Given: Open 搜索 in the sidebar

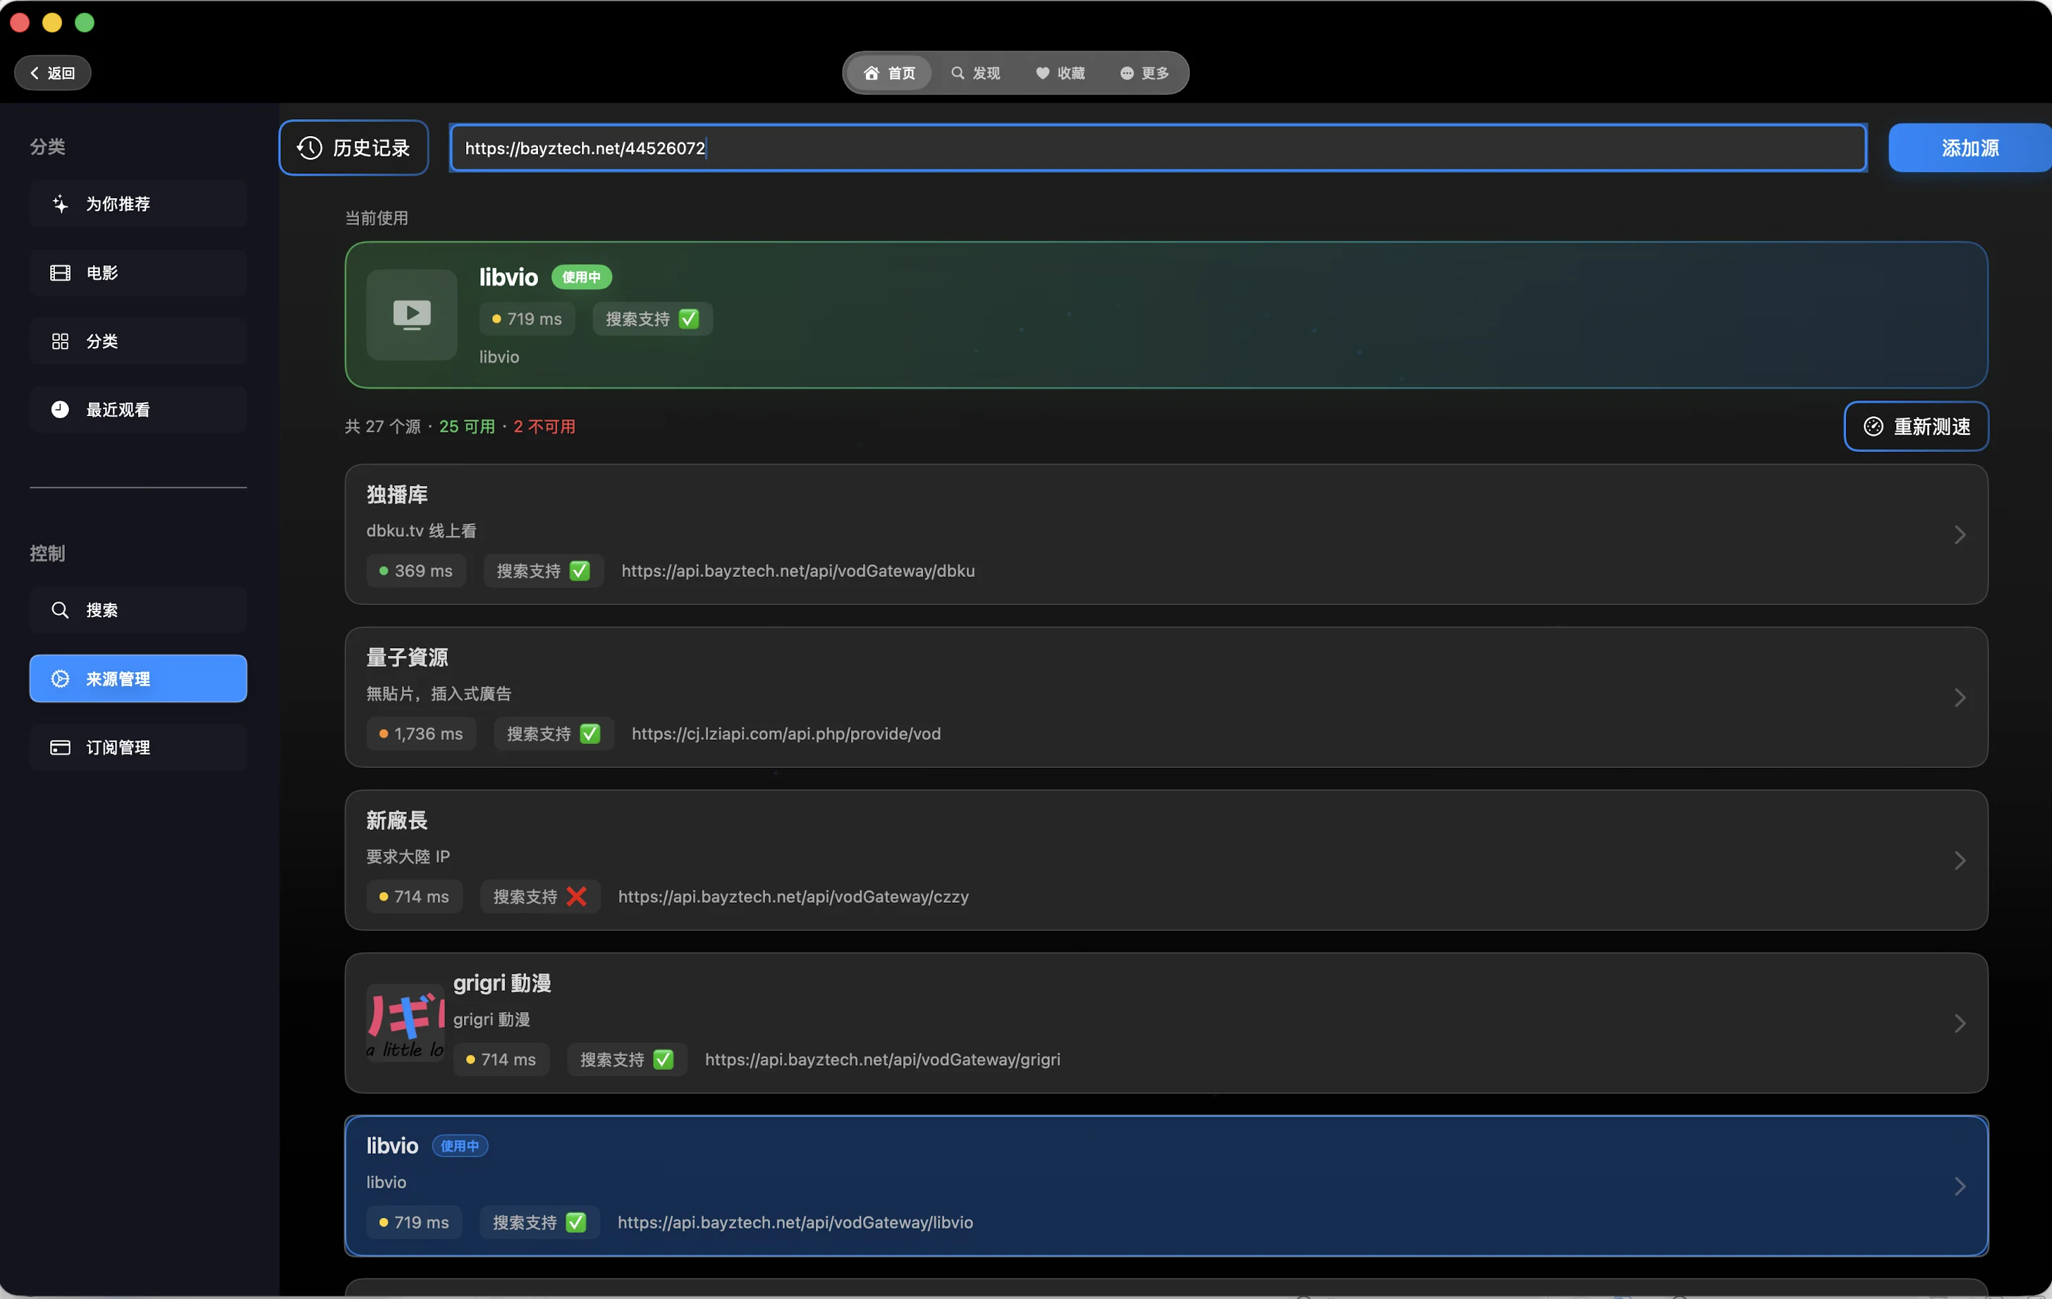Looking at the screenshot, I should tap(138, 610).
